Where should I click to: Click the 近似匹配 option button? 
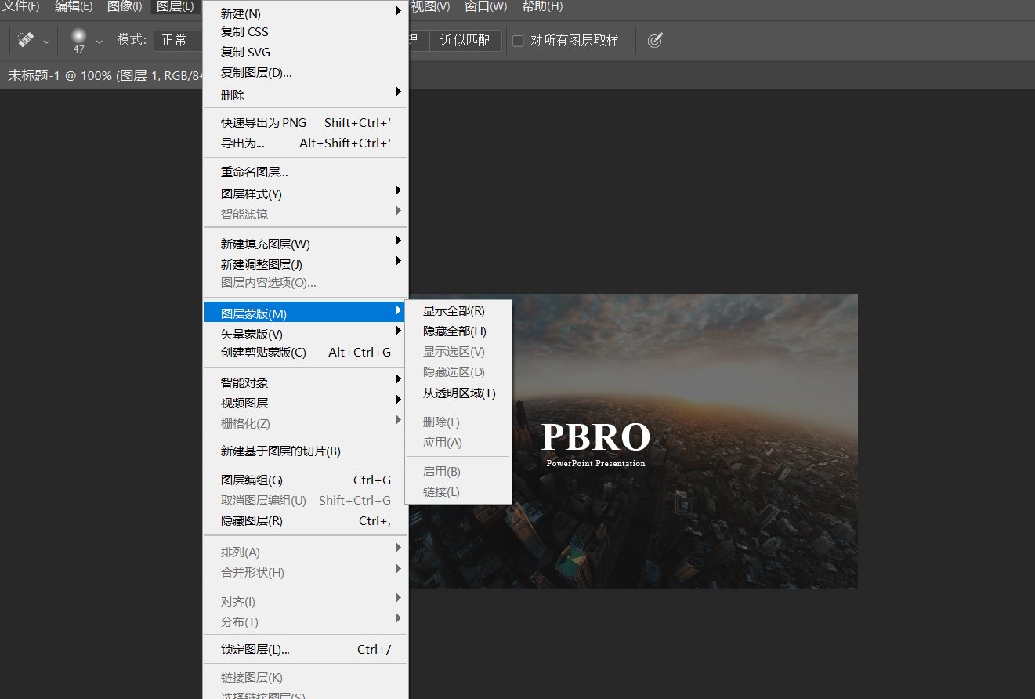click(465, 40)
